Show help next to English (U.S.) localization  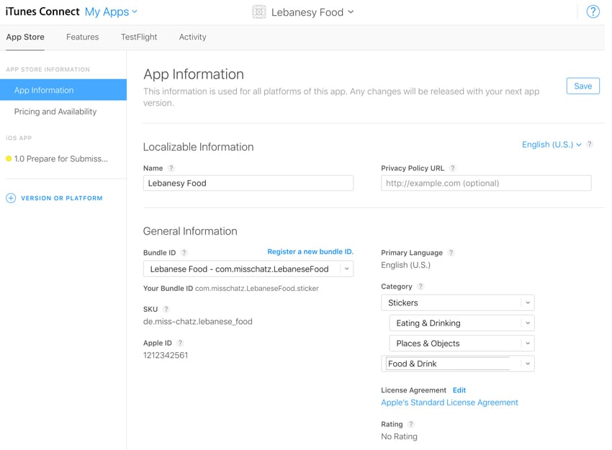coord(590,144)
